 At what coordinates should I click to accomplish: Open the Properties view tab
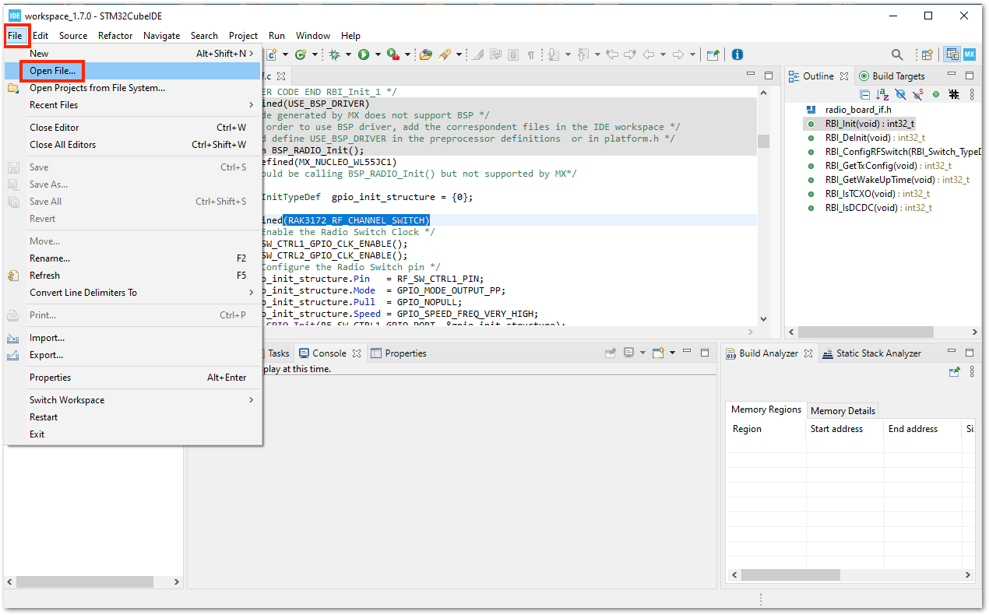click(398, 353)
